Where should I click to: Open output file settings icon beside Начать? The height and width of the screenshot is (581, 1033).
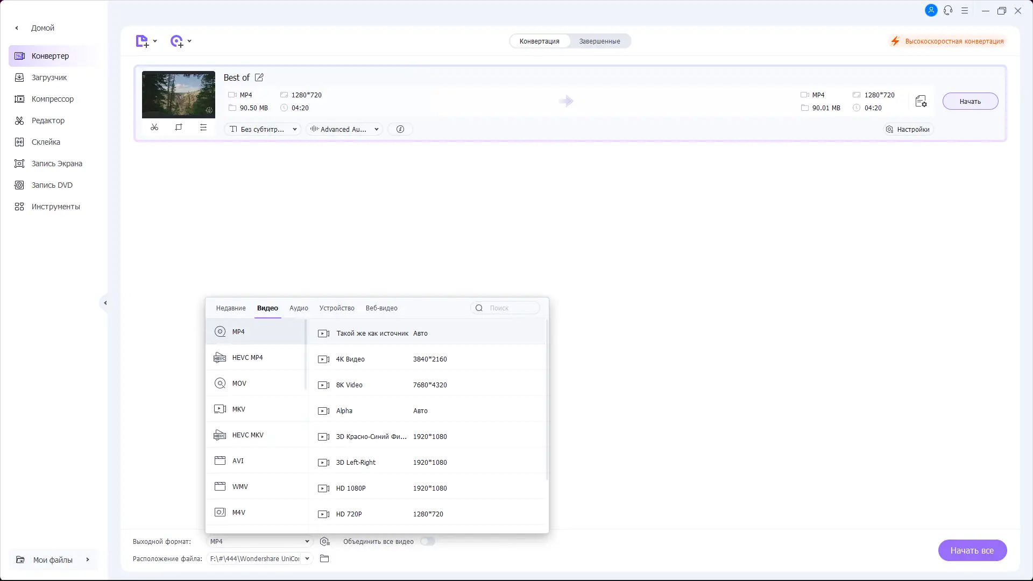[921, 101]
